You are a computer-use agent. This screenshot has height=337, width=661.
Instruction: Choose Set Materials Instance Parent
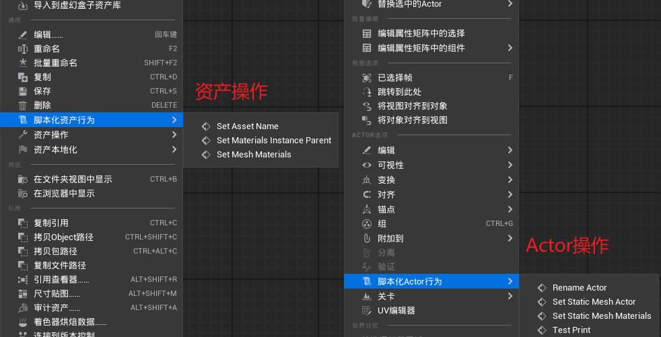point(273,141)
